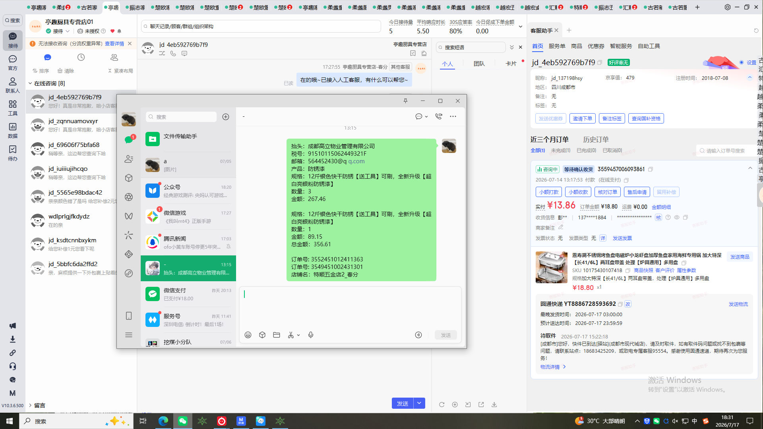Click in the 聊天记录 search field
Viewport: 763px width, 429px height.
tap(261, 26)
